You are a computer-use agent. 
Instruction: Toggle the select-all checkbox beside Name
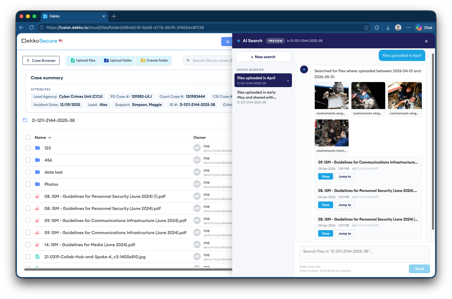click(x=28, y=137)
